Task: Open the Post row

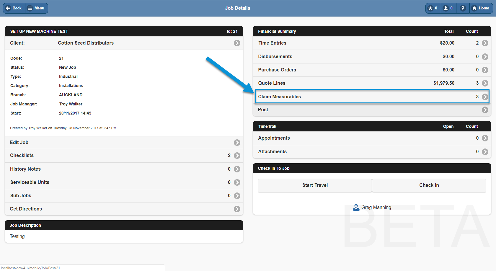Action: coord(372,110)
